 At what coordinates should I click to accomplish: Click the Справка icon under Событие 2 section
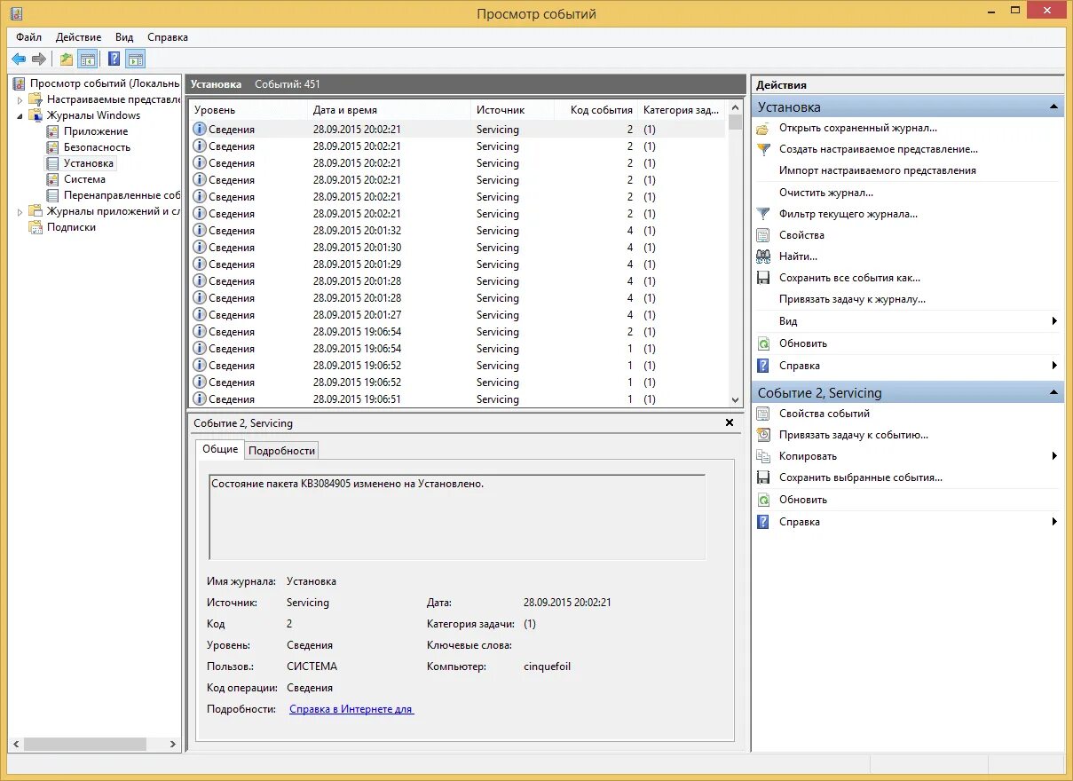click(x=763, y=522)
